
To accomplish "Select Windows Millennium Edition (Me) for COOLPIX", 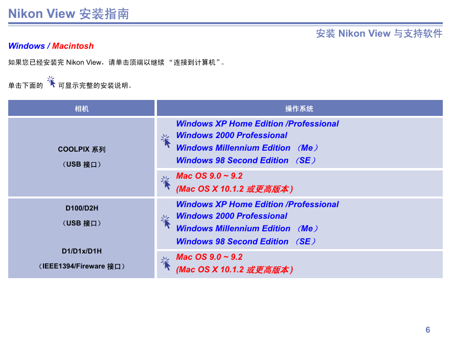I will point(247,148).
